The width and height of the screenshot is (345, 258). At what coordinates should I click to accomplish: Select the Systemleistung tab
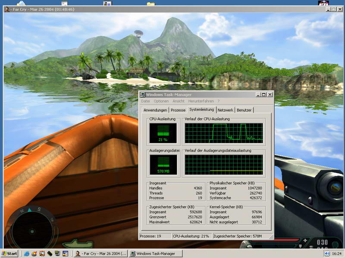click(x=201, y=110)
